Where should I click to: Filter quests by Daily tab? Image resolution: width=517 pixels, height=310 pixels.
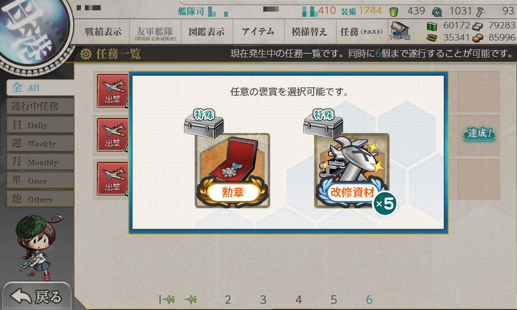click(x=40, y=125)
